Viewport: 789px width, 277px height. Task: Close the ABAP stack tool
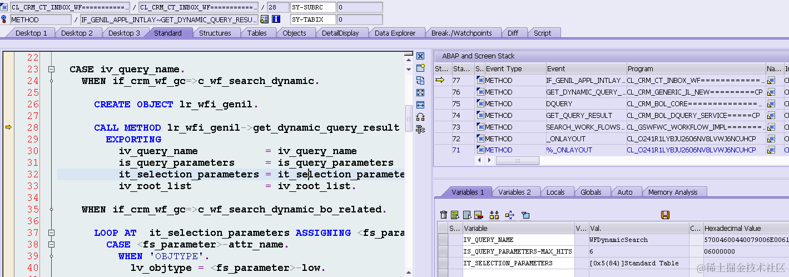click(420, 56)
